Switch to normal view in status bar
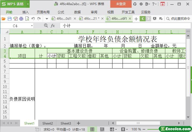Screen dimensions: 192x132 (92, 129)
